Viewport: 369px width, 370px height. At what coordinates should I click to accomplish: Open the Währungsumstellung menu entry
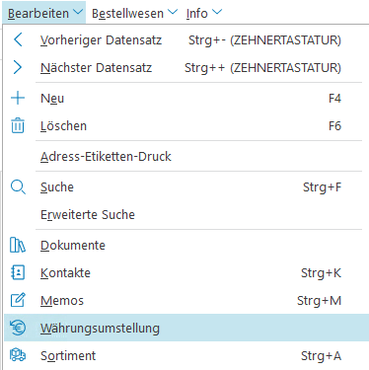(x=186, y=328)
